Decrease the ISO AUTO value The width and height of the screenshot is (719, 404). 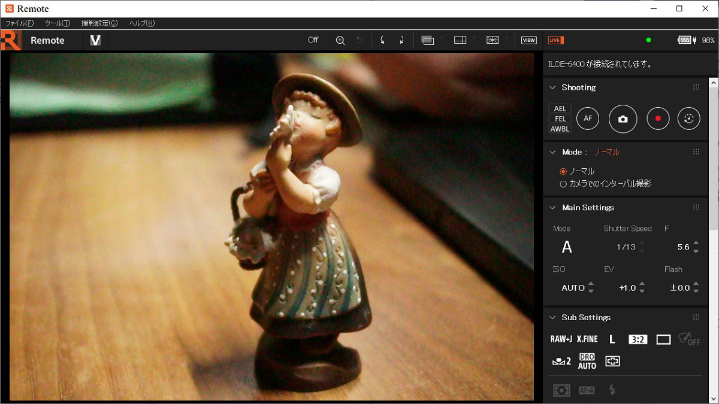tap(591, 291)
